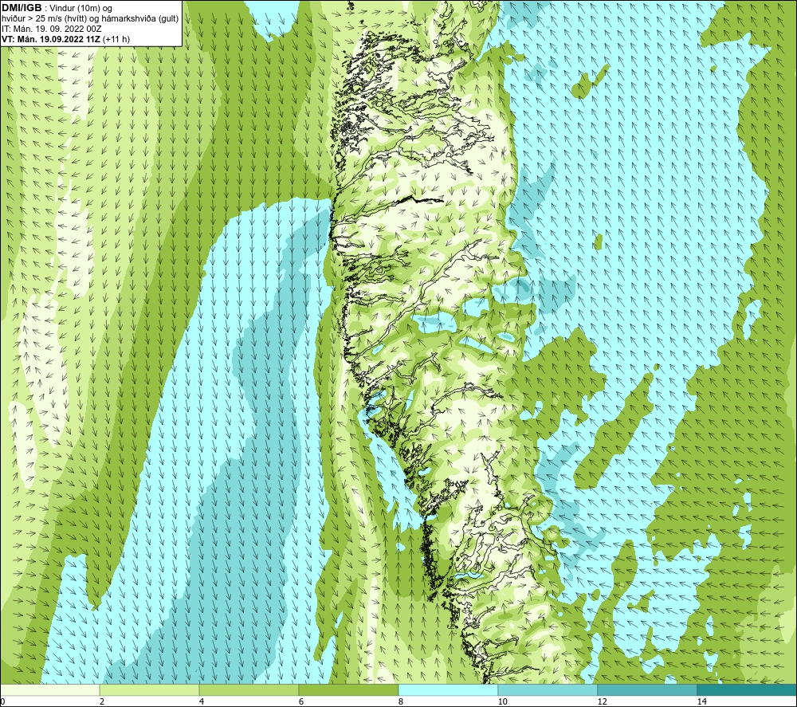Click the scale label '0'
Viewport: 797px width, 707px height.
pos(2,701)
